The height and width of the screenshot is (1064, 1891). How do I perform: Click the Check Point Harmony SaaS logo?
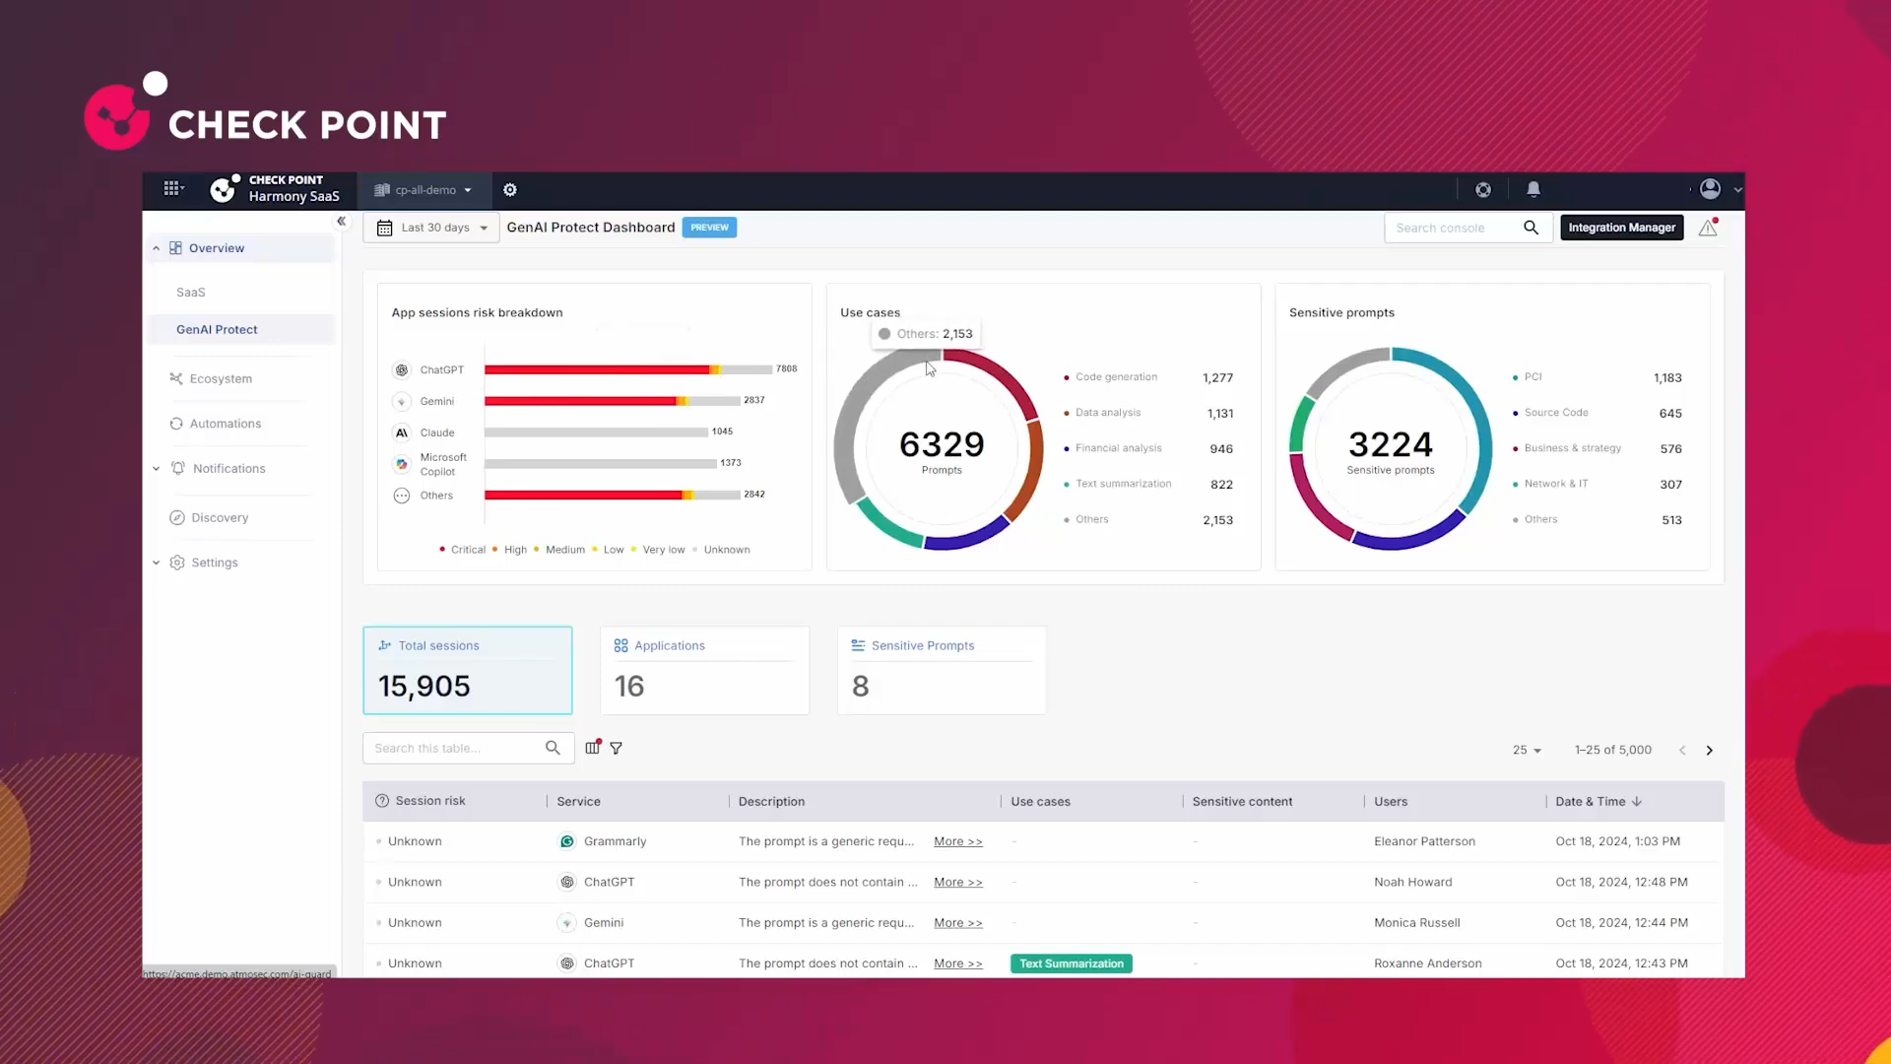(275, 188)
